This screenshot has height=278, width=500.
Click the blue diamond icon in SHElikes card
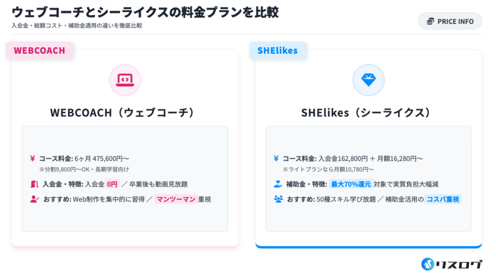(x=368, y=79)
